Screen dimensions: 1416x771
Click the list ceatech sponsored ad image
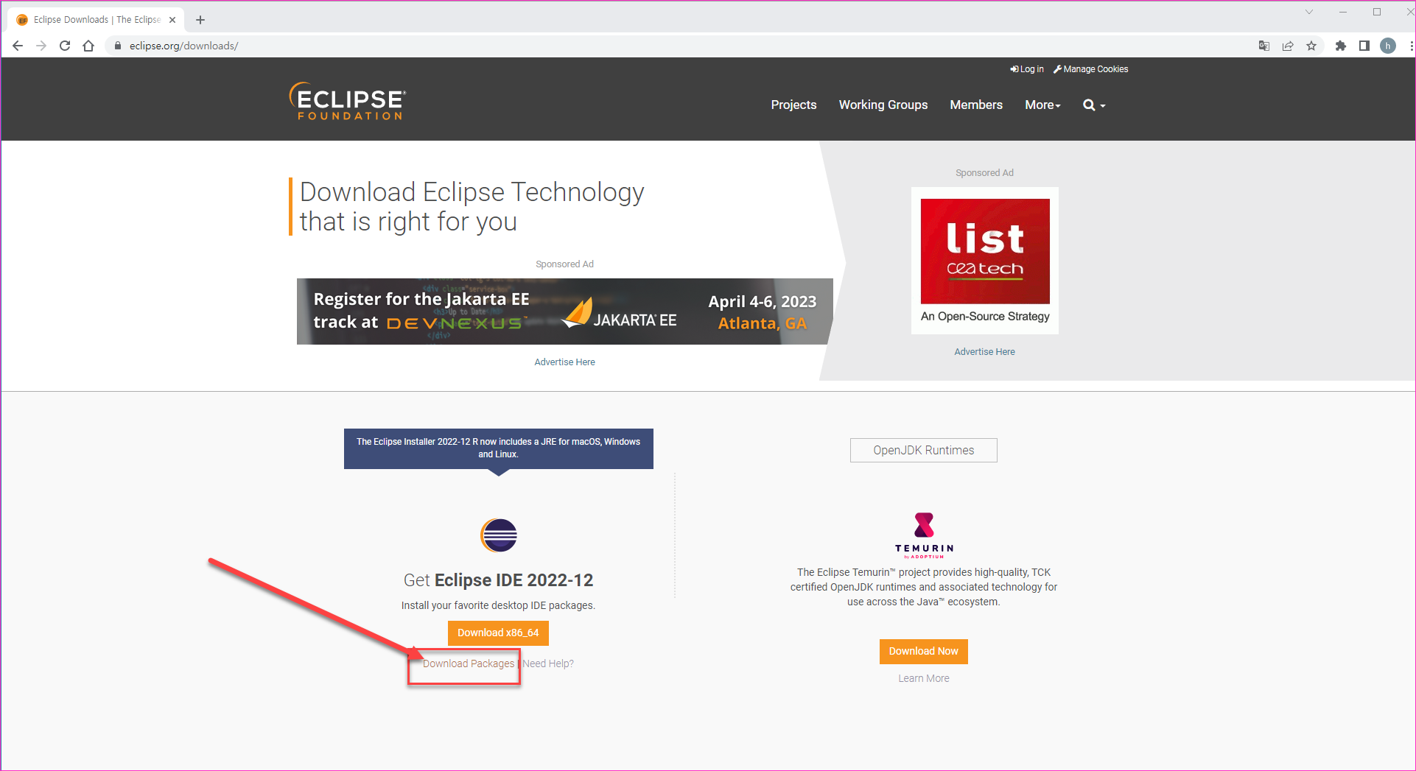pos(985,260)
